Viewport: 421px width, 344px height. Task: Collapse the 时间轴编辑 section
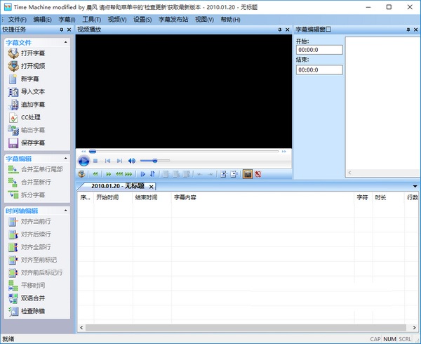click(x=66, y=211)
